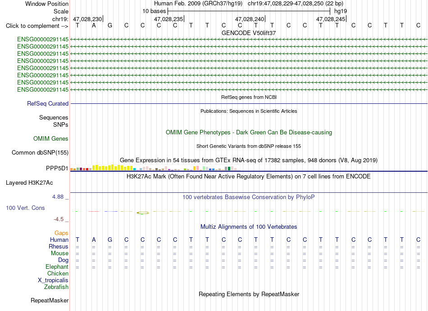
Task: Select the Scale label in the ruler
Action: [61, 11]
